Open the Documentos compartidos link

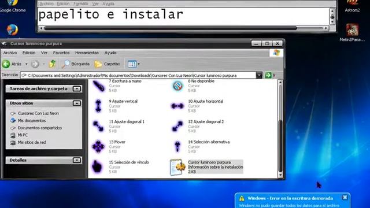[40, 128]
